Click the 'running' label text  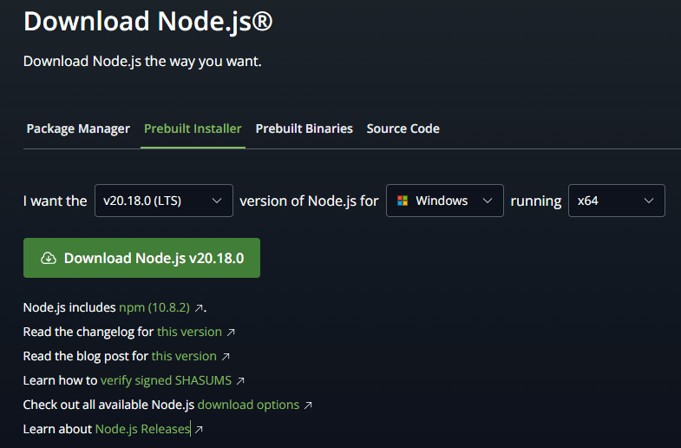[536, 201]
